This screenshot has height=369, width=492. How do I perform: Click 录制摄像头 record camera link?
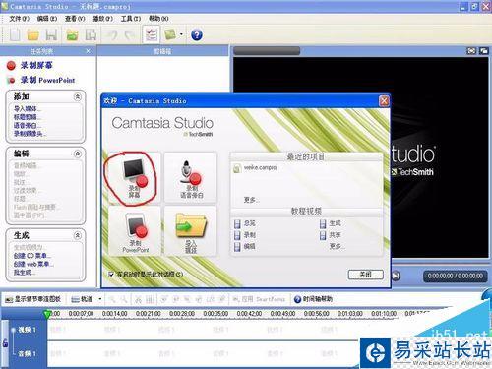[x=30, y=134]
